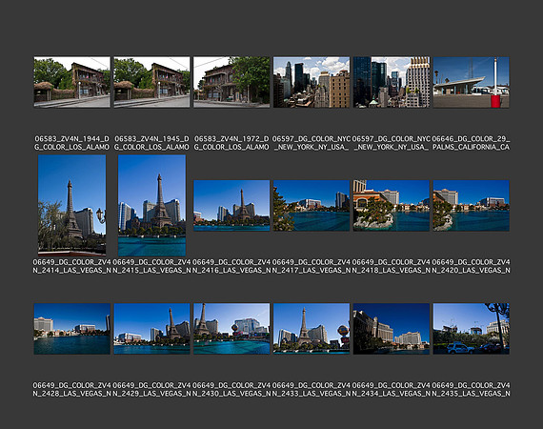This screenshot has height=429, width=543.
Task: Click first 06597_DG_COLOR_NYC_NEW_YORK filename label
Action: click(x=312, y=143)
